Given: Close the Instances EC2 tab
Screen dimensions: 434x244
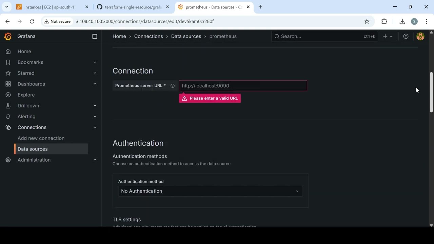Looking at the screenshot, I should [87, 7].
